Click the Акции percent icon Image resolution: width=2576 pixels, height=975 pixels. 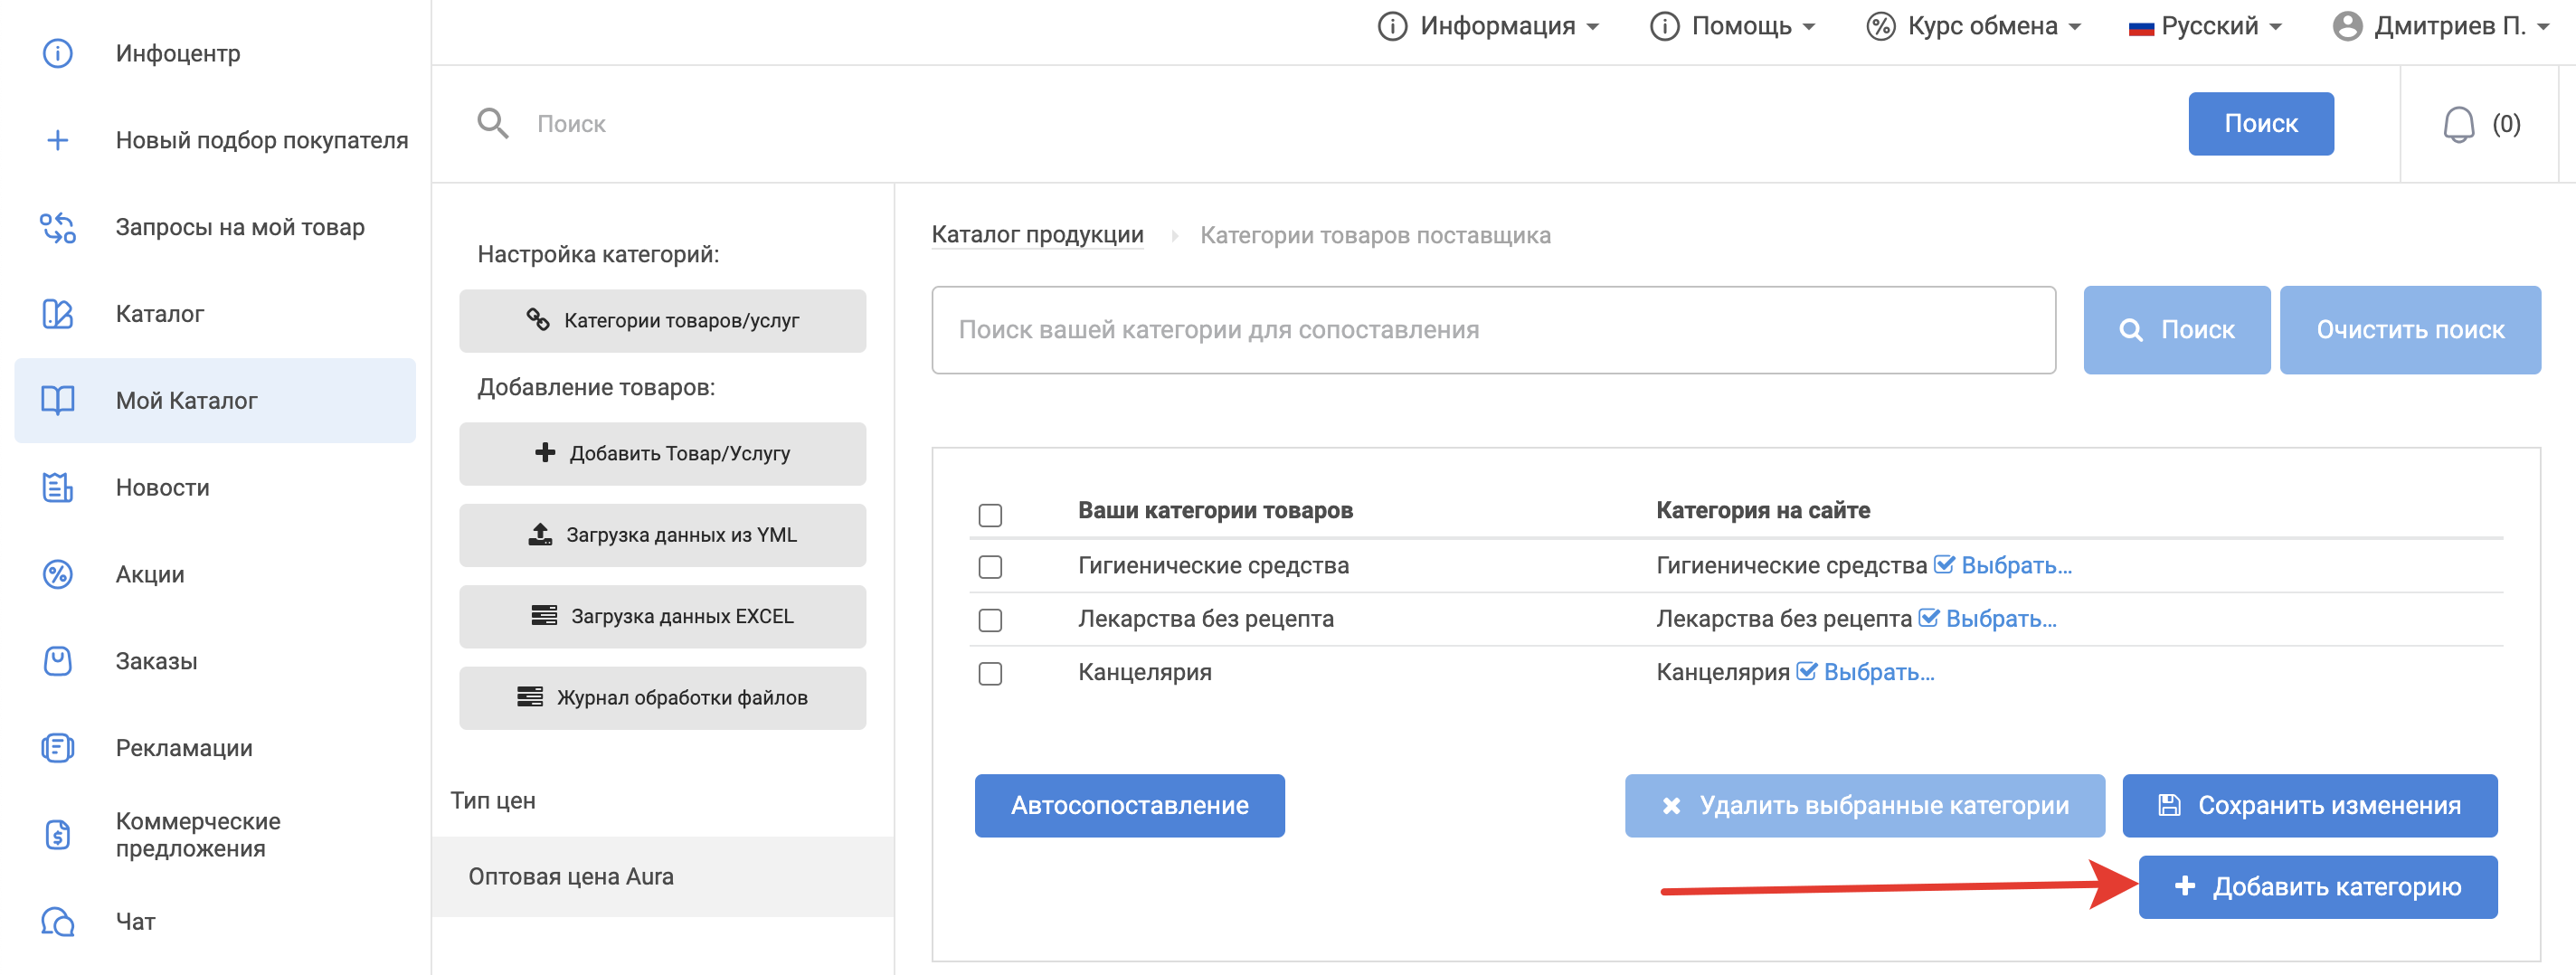point(58,574)
